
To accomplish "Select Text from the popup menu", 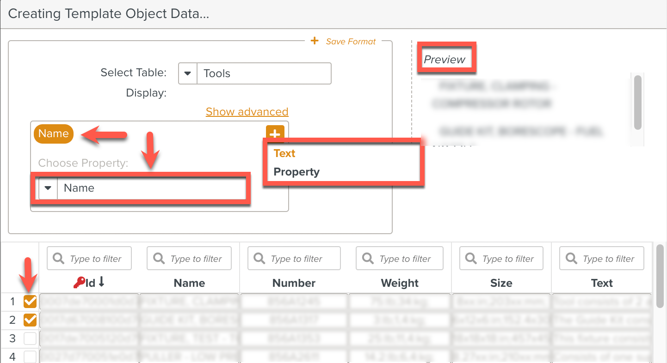I will click(284, 153).
